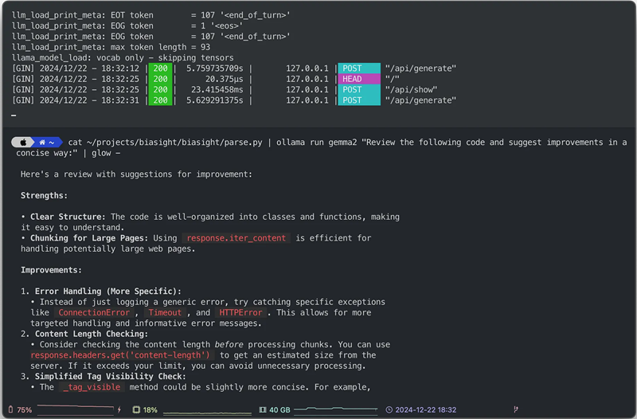Image resolution: width=637 pixels, height=419 pixels.
Task: Click Content Length Checking: heading
Action: click(92, 334)
